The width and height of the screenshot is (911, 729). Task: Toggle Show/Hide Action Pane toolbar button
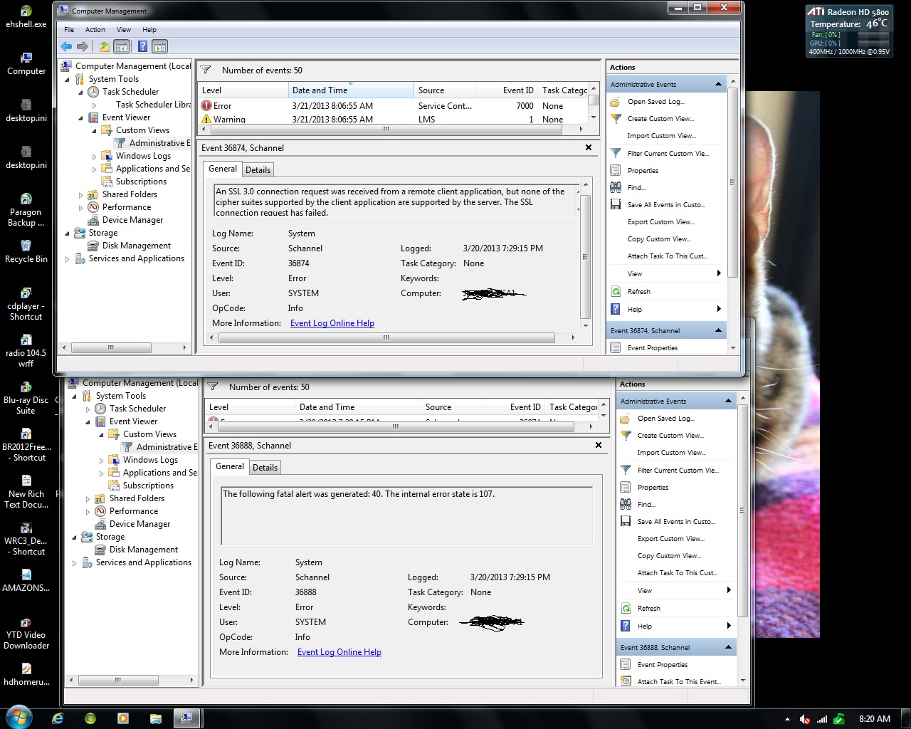160,47
